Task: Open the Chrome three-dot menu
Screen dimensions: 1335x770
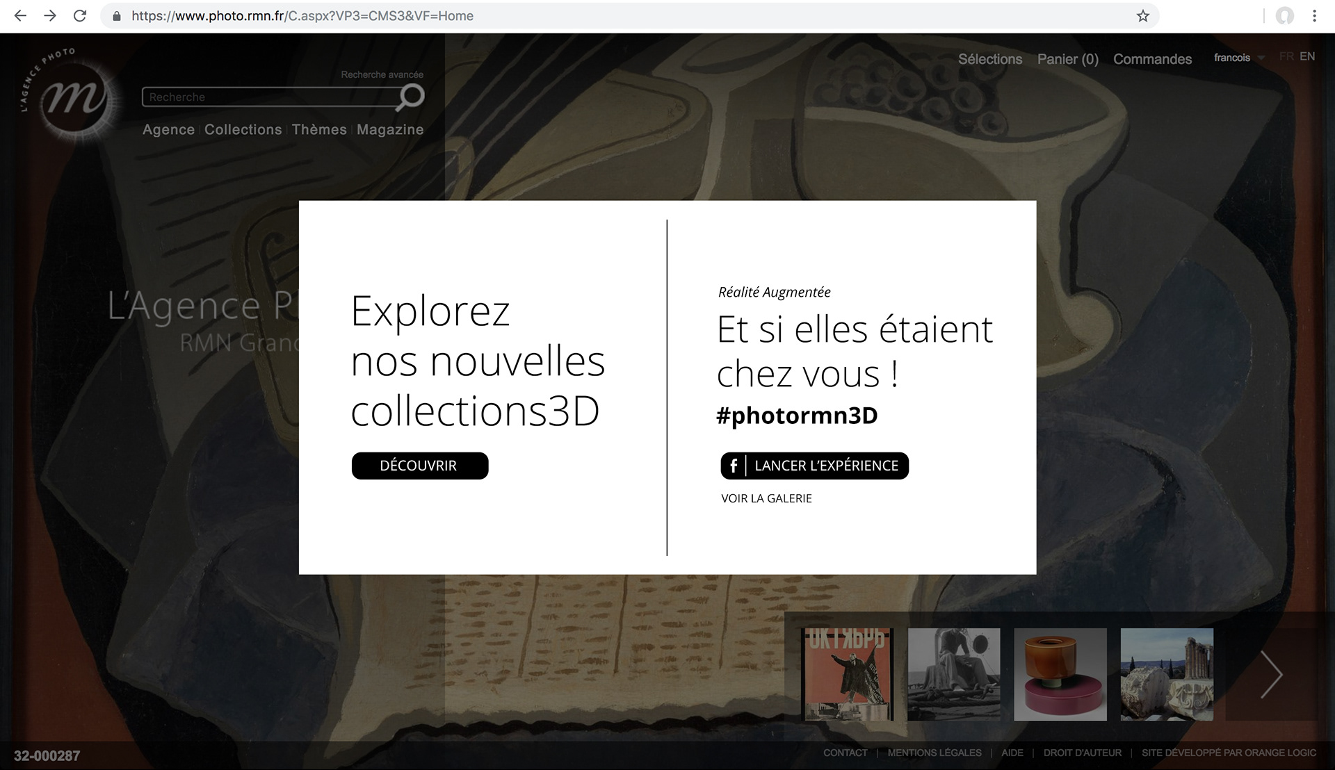Action: coord(1314,16)
